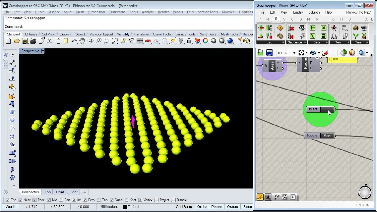Toggle the Disable osnap checkbox
Screen dimensions: 377x212
[173, 200]
